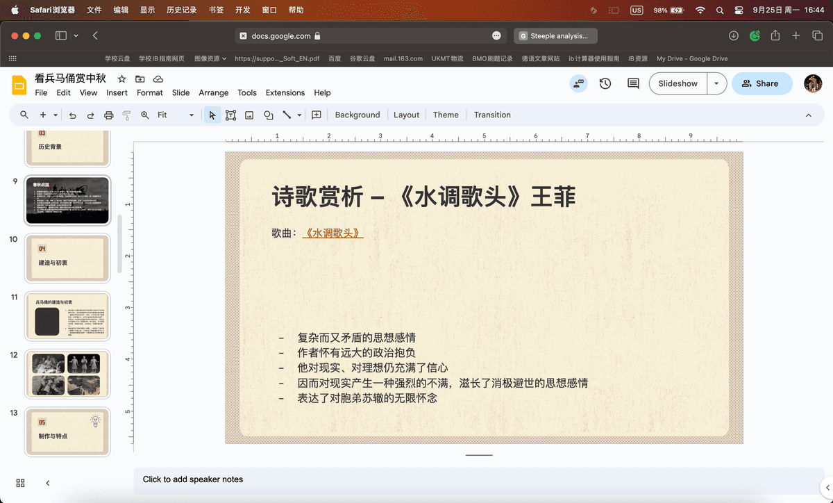Image resolution: width=833 pixels, height=503 pixels.
Task: Star the presentation title
Action: (x=122, y=79)
